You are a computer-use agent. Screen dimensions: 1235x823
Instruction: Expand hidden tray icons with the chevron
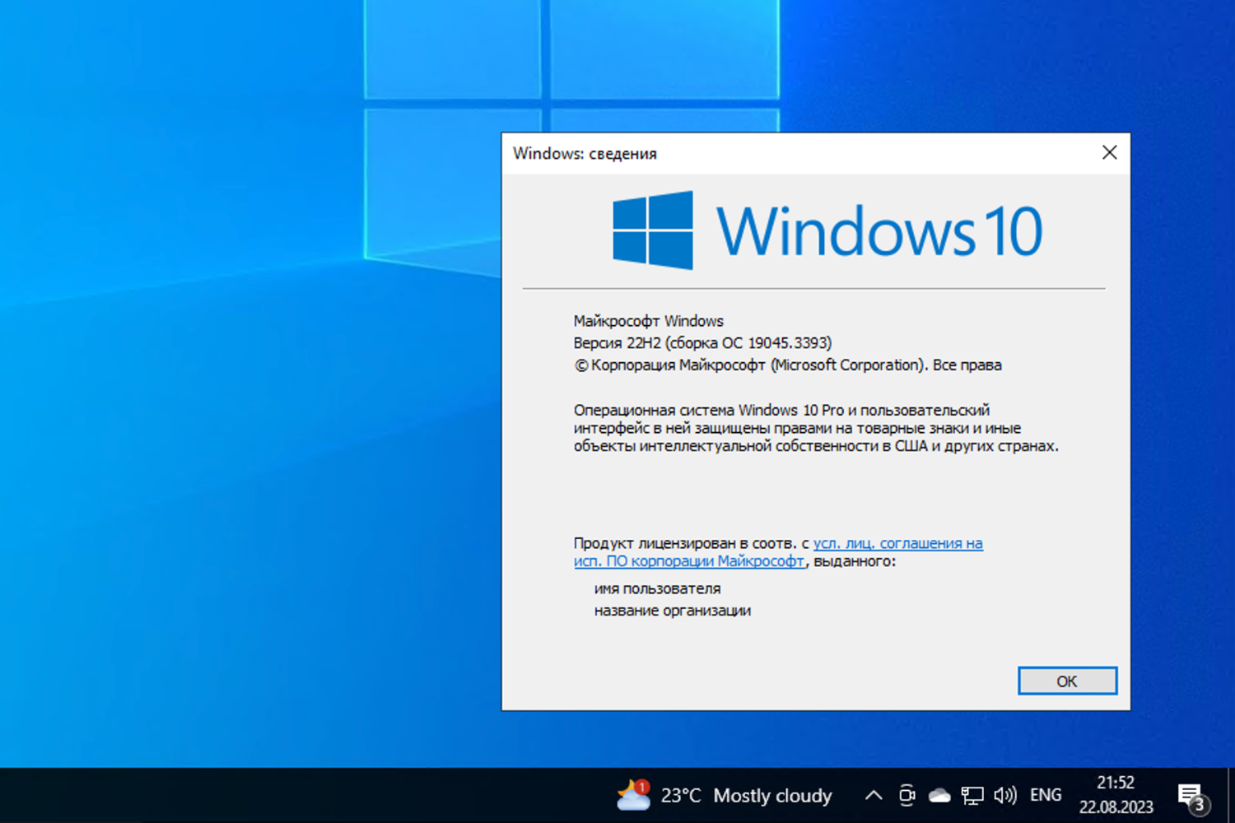(x=873, y=795)
